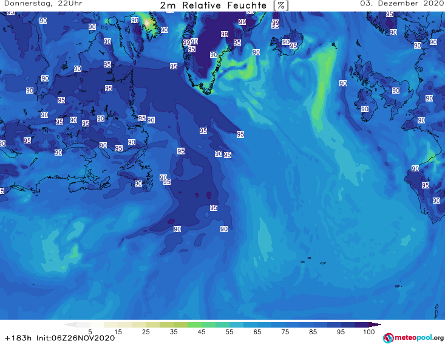Pick the bright green colorbar segment right of 45
This screenshot has height=344, width=445.
click(x=209, y=325)
